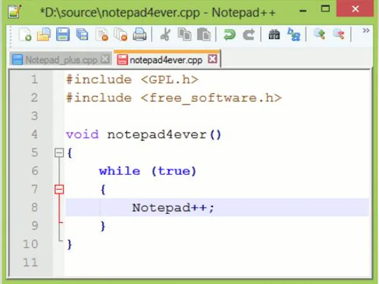379x284 pixels.
Task: Copy selection with the Copy icon
Action: [x=184, y=34]
